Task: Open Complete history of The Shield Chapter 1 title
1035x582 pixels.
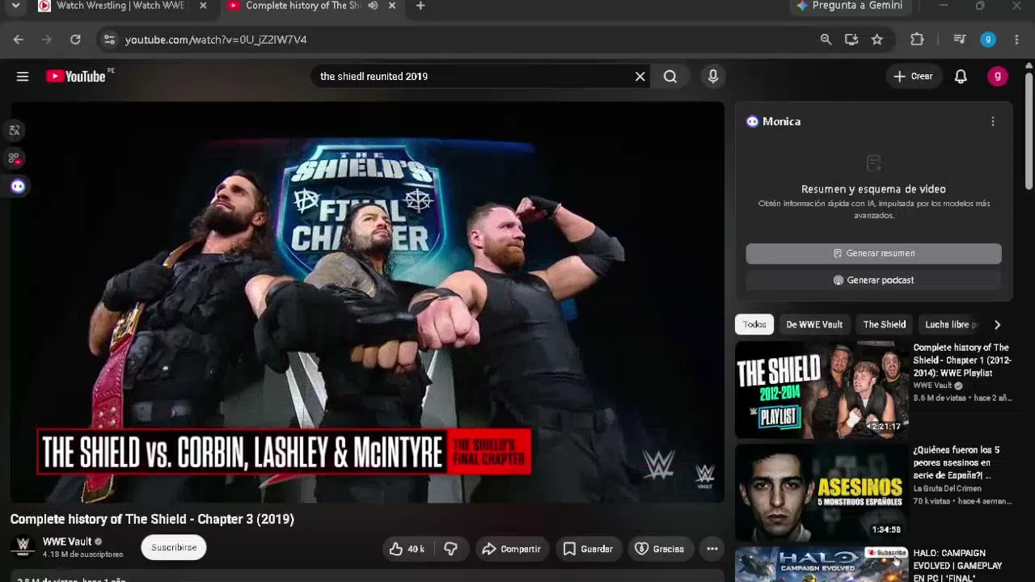Action: tap(962, 360)
